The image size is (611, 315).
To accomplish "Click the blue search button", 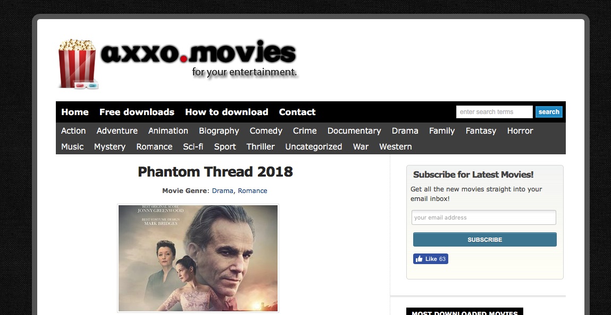I will [x=549, y=112].
